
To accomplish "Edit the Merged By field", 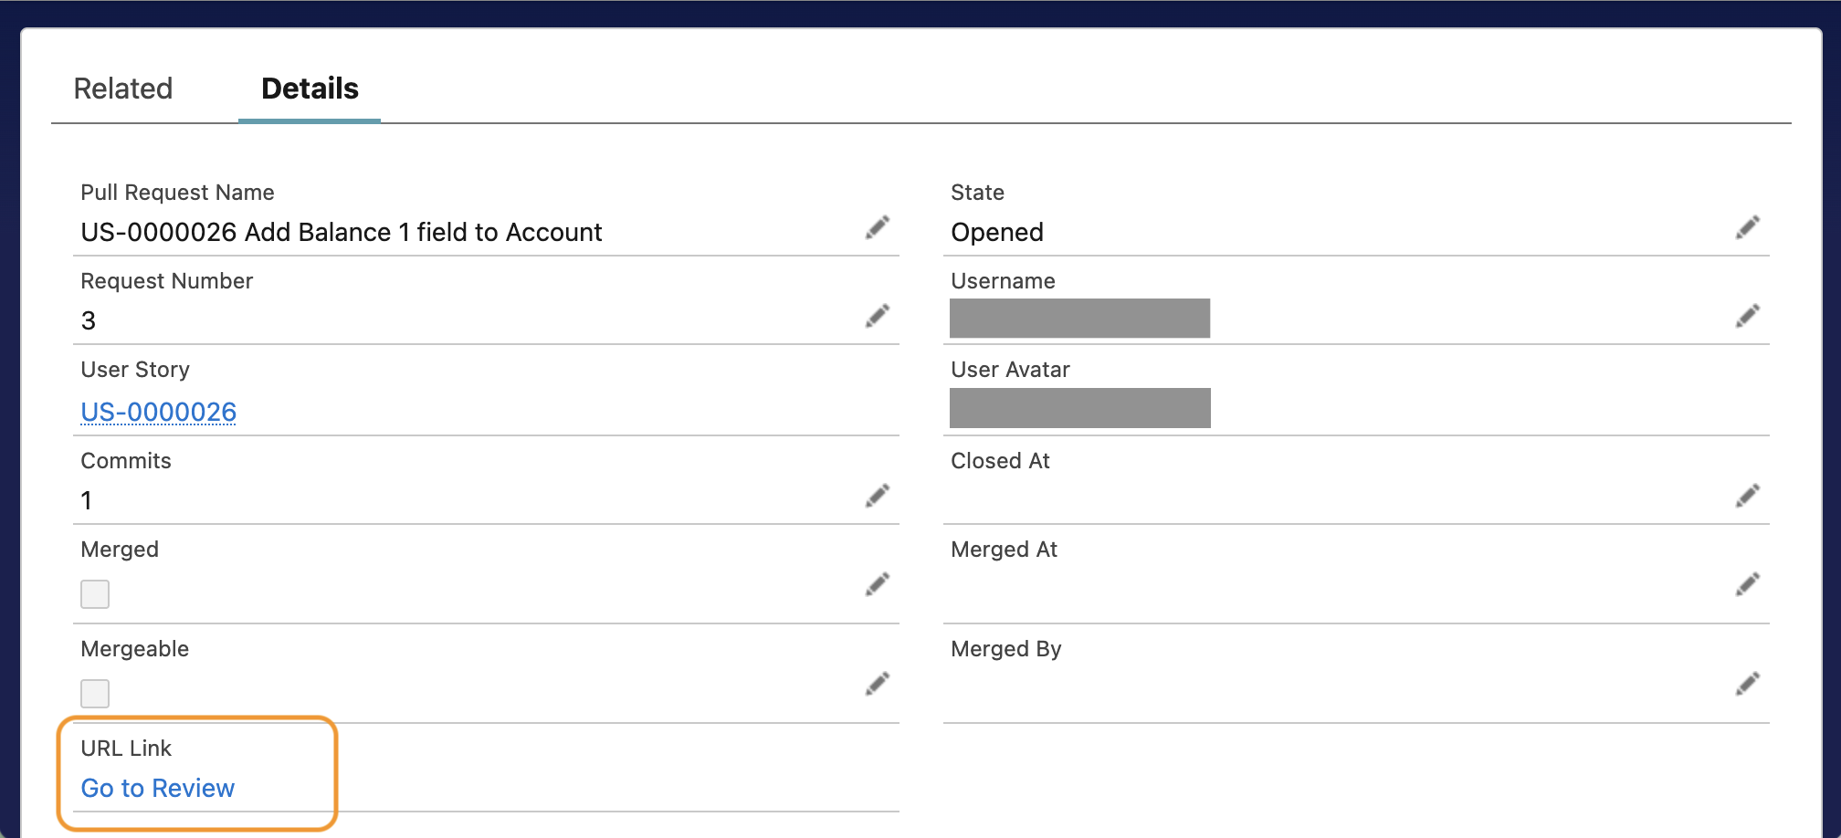I will coord(1748,684).
